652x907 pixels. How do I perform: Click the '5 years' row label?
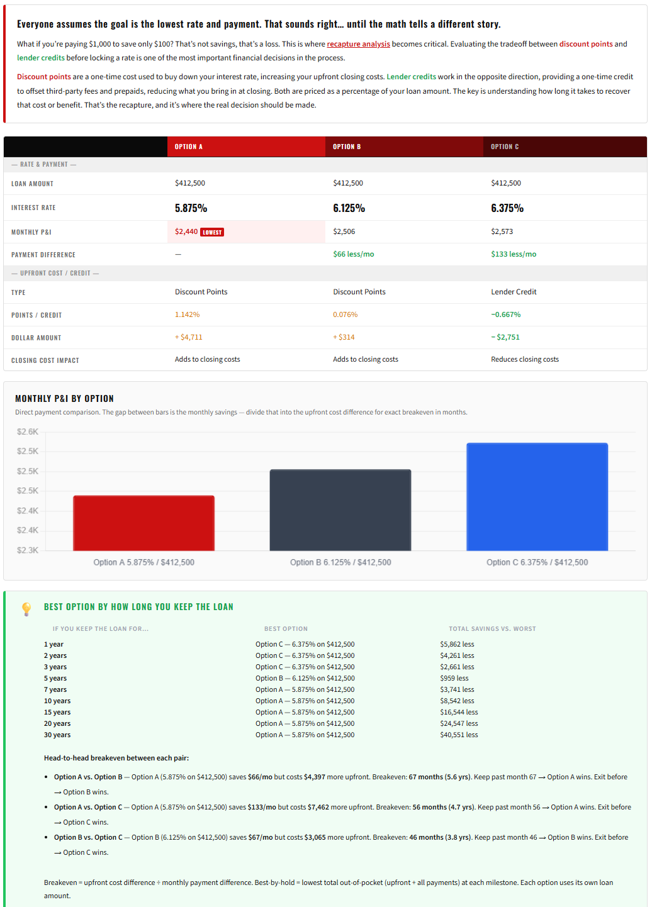pos(55,678)
